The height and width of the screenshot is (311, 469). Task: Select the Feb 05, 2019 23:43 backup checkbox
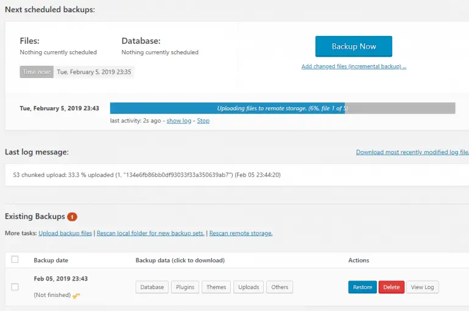coord(15,287)
